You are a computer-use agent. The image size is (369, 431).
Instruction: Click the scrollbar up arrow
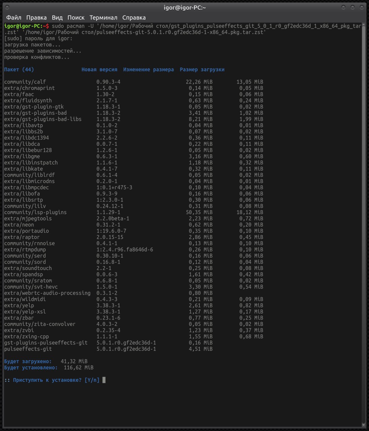[x=364, y=24]
